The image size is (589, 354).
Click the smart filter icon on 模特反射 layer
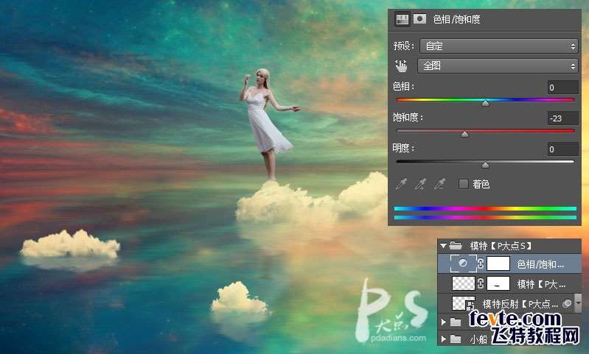[567, 303]
